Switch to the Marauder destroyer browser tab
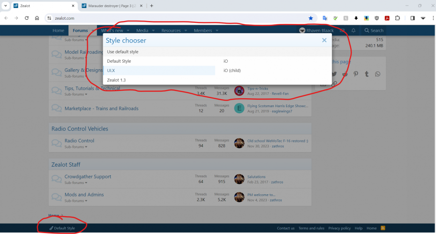 112,6
